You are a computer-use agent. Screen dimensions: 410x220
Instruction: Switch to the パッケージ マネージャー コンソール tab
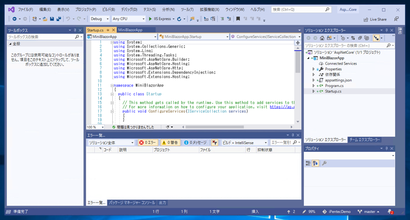[x=132, y=203]
